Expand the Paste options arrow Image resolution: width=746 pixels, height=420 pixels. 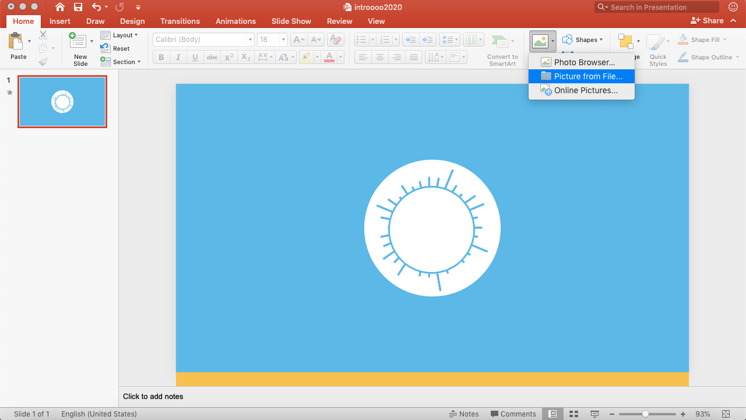point(30,41)
